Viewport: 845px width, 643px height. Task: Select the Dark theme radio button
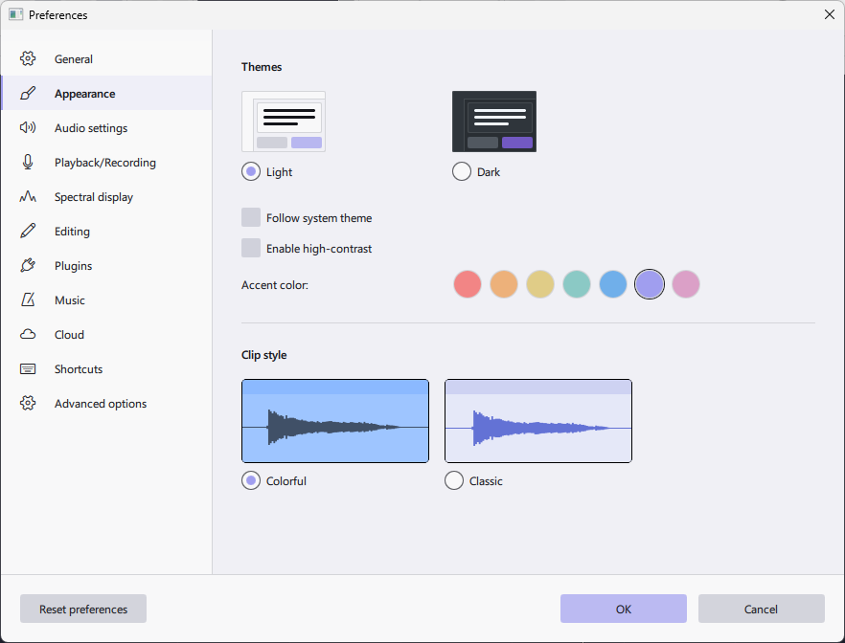tap(462, 171)
